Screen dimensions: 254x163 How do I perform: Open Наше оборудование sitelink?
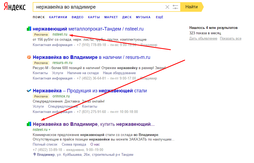click(119, 73)
